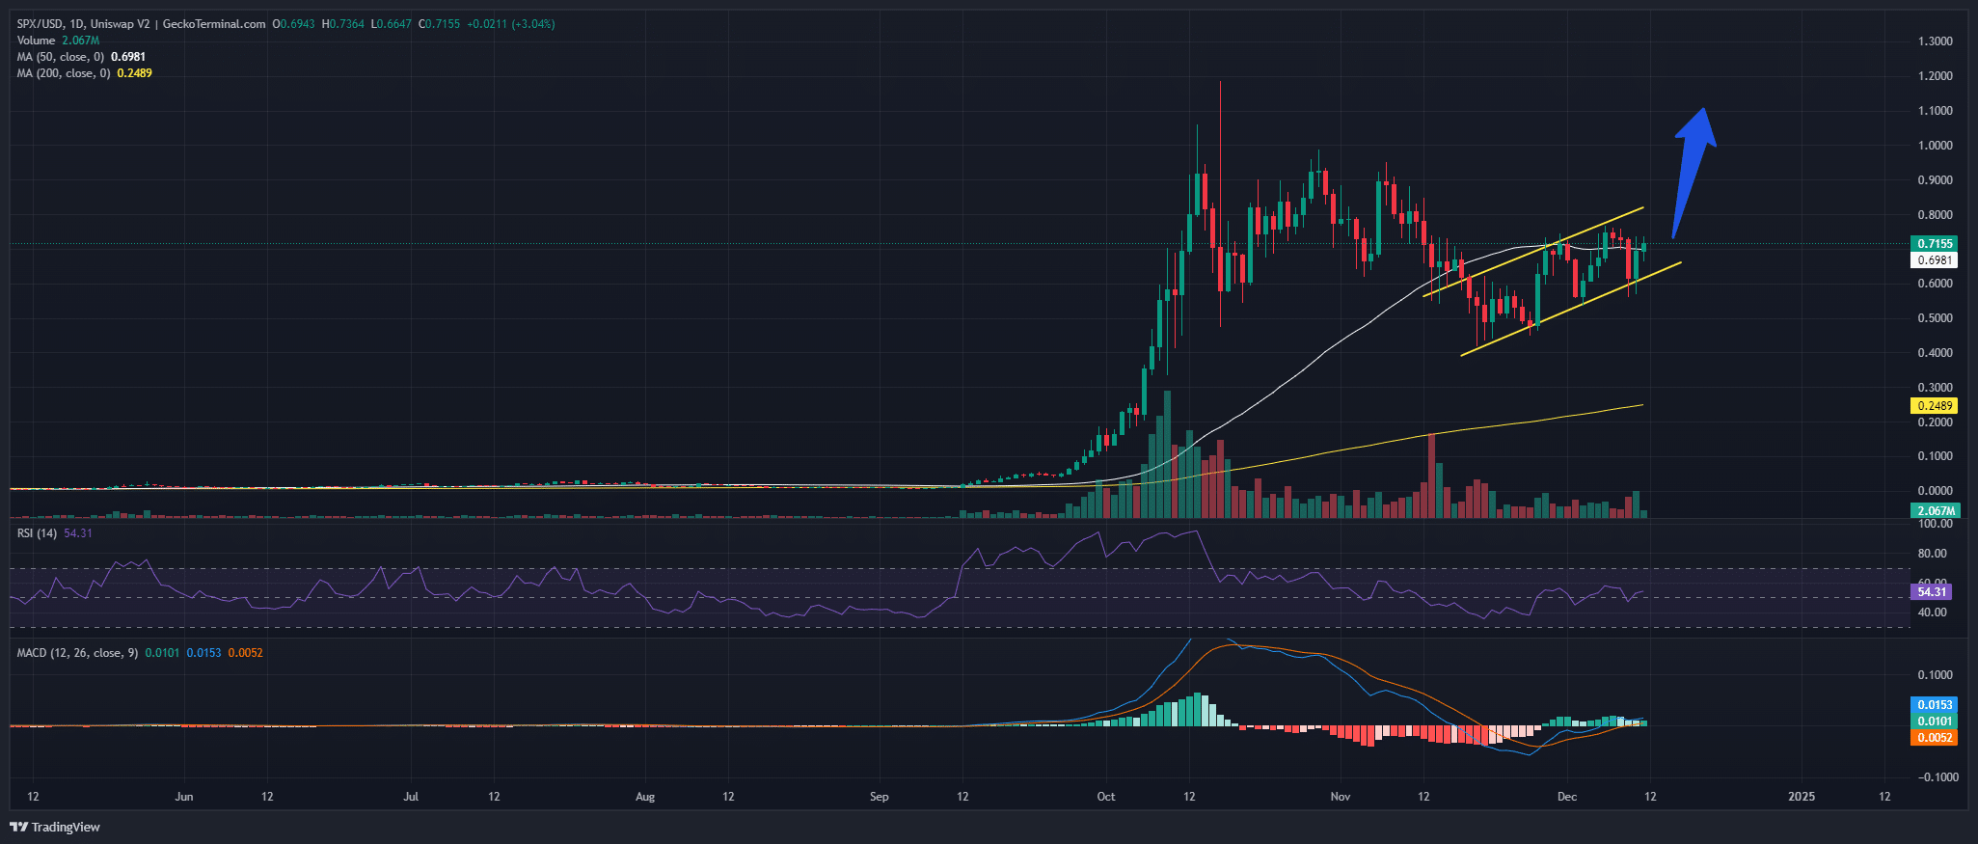Click the green 0.7155 current price tag
This screenshot has height=844, width=1978.
pos(1935,244)
